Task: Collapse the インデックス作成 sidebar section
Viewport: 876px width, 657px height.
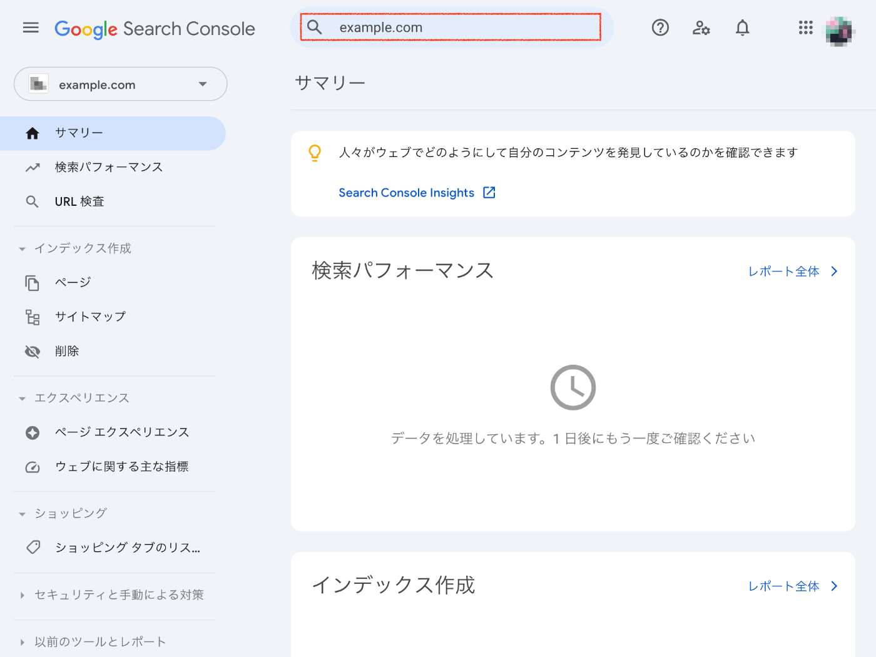Action: click(x=75, y=248)
